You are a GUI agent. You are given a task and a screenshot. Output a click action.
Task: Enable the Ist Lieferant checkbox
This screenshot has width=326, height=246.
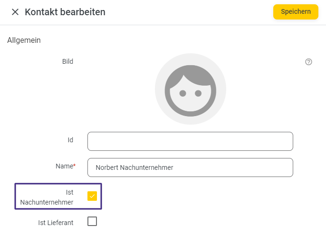pos(92,221)
